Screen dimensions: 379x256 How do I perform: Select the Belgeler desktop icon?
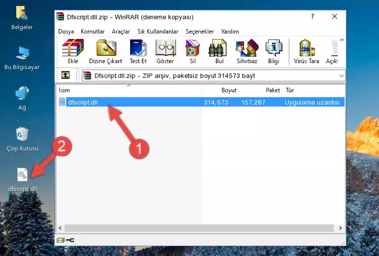click(22, 18)
